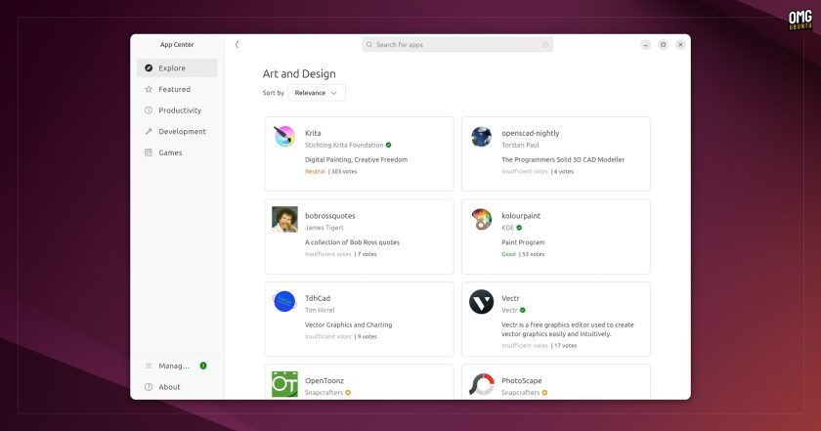Viewport: 821px width, 431px height.
Task: Open the openscad-nightly app title
Action: [x=531, y=133]
